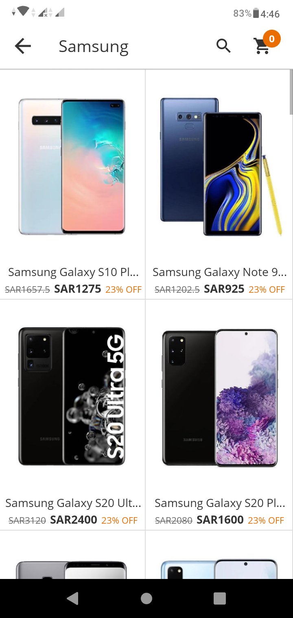Tap the Samsung page title
The image size is (293, 618).
click(94, 47)
